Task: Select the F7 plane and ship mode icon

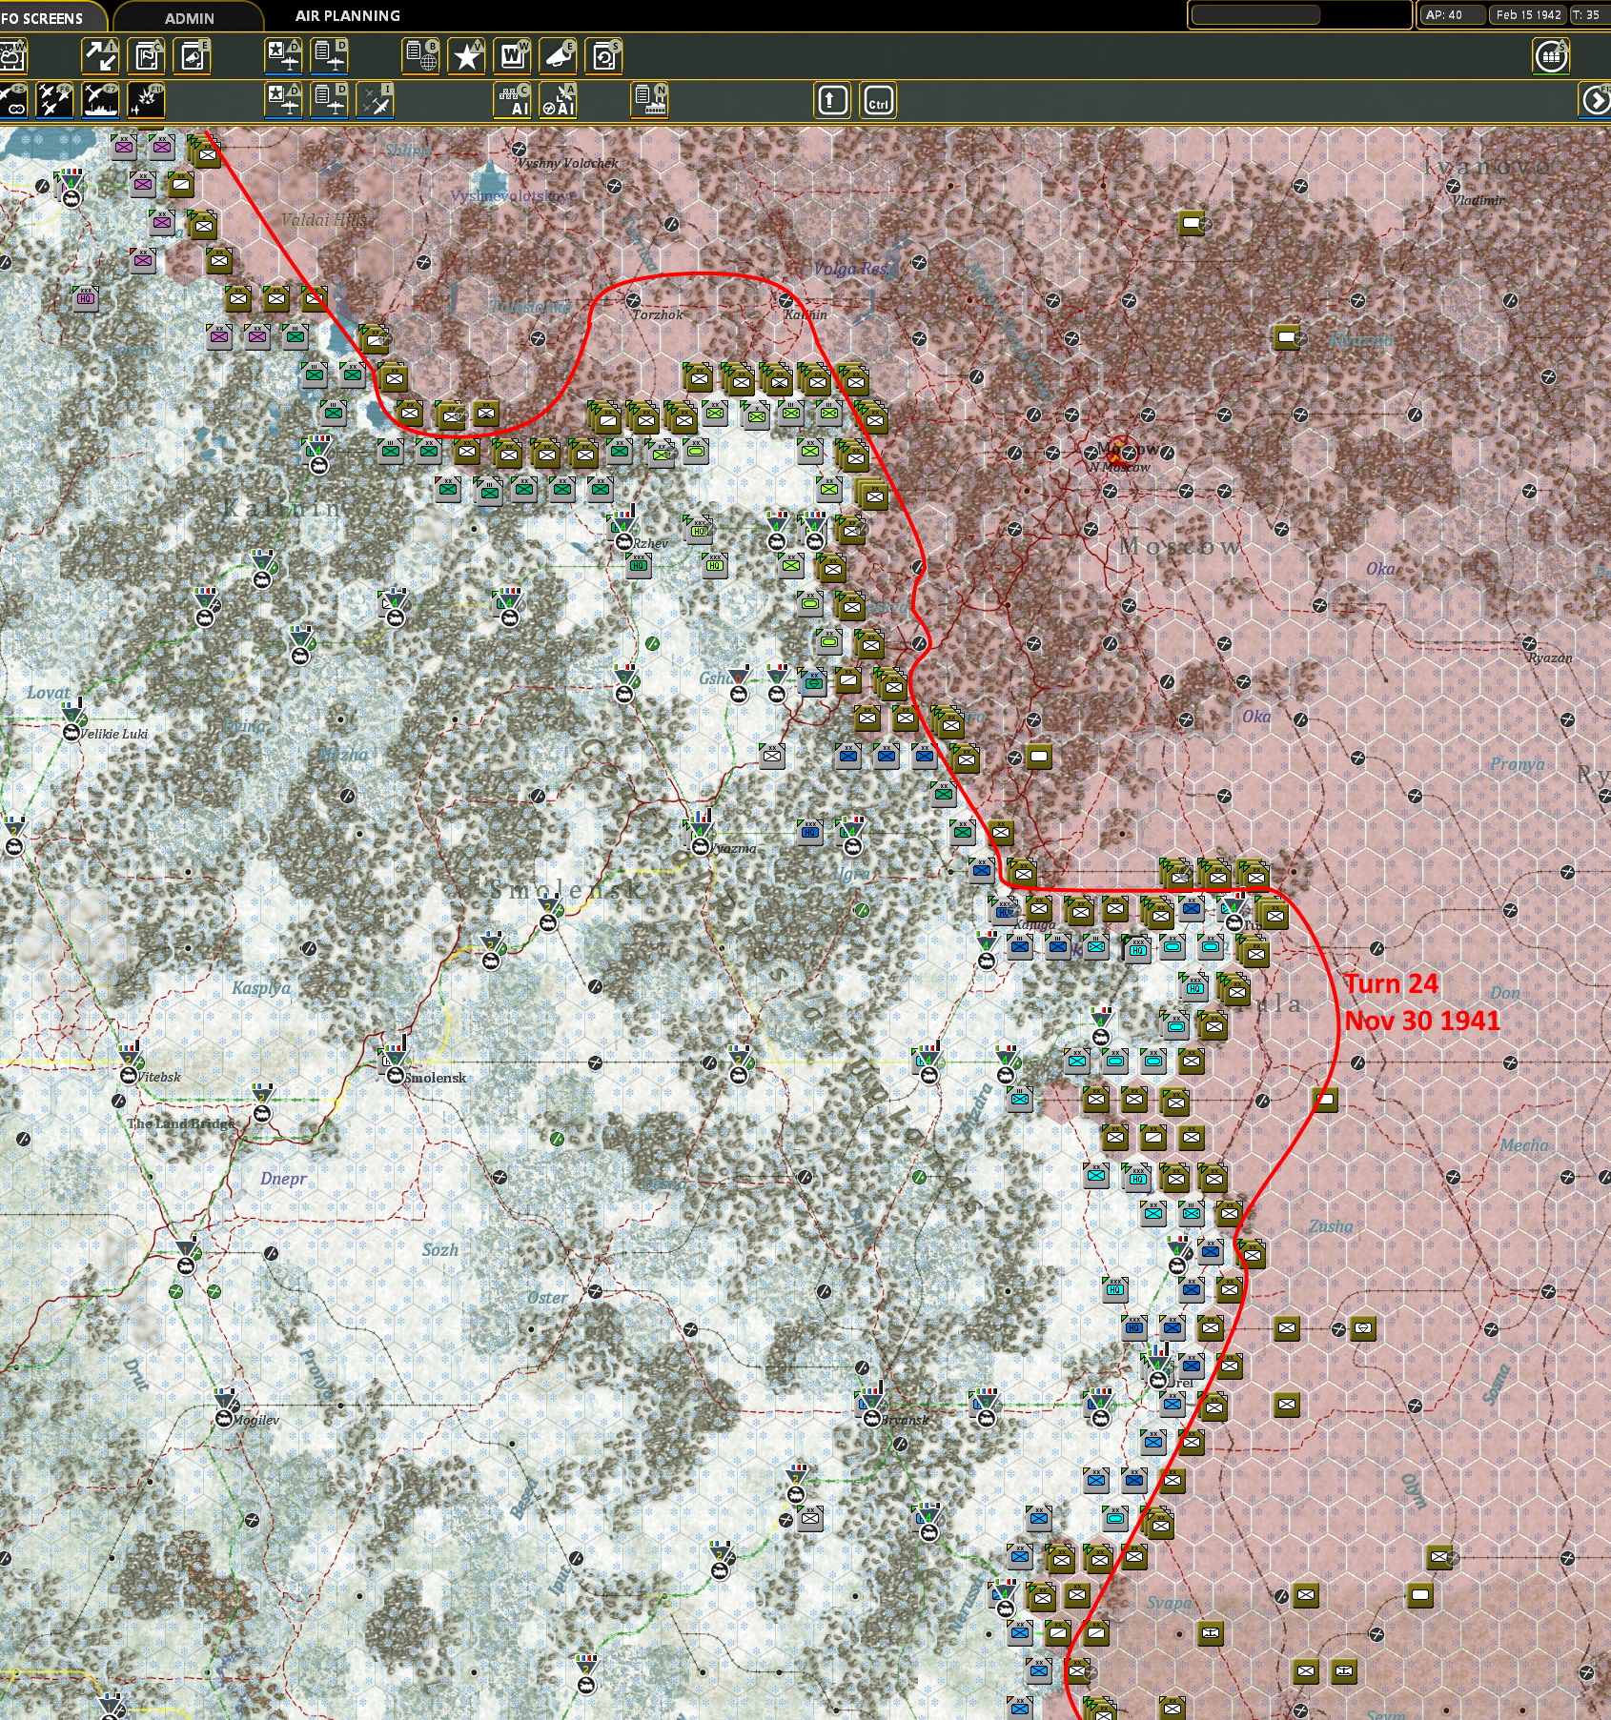Action: pyautogui.click(x=100, y=100)
